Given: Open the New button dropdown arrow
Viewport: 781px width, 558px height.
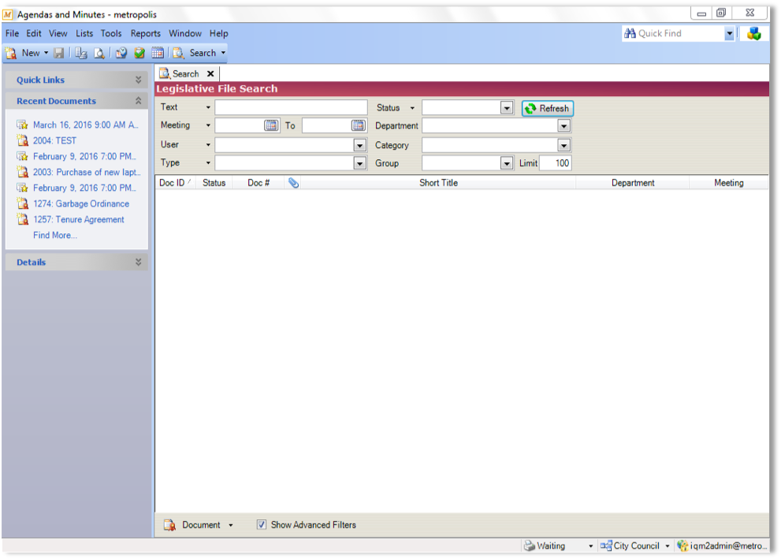Looking at the screenshot, I should [x=46, y=53].
